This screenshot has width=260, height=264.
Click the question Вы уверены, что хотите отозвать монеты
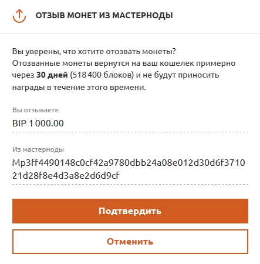[x=94, y=52]
